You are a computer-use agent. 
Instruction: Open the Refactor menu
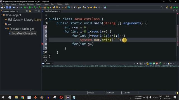22,4
